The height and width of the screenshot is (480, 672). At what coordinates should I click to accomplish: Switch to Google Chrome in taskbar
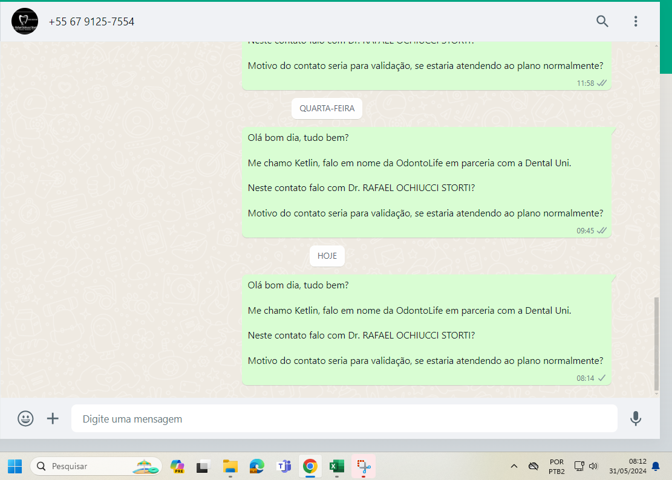point(310,466)
